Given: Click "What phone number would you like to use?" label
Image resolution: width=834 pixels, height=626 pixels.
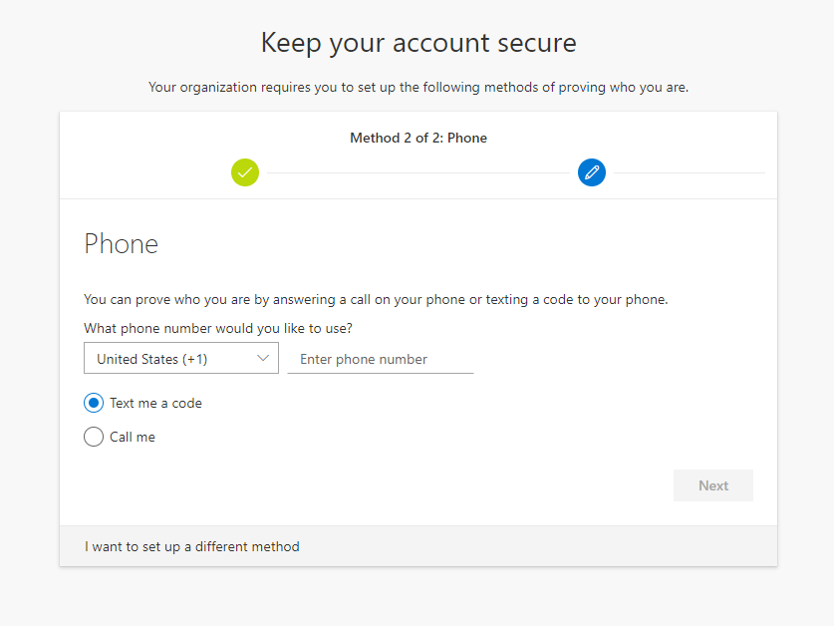Looking at the screenshot, I should coord(218,328).
